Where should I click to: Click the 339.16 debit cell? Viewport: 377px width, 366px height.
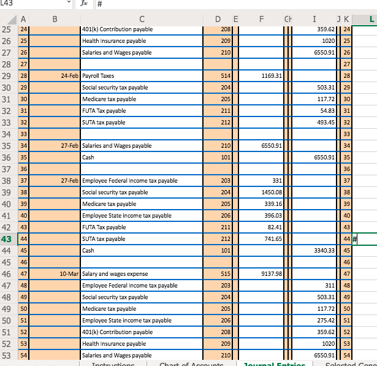tap(261, 204)
